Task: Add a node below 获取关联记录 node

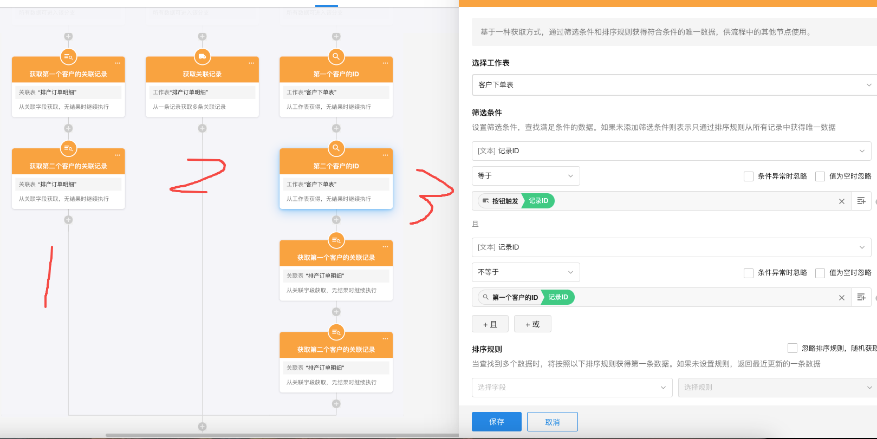Action: [x=202, y=128]
